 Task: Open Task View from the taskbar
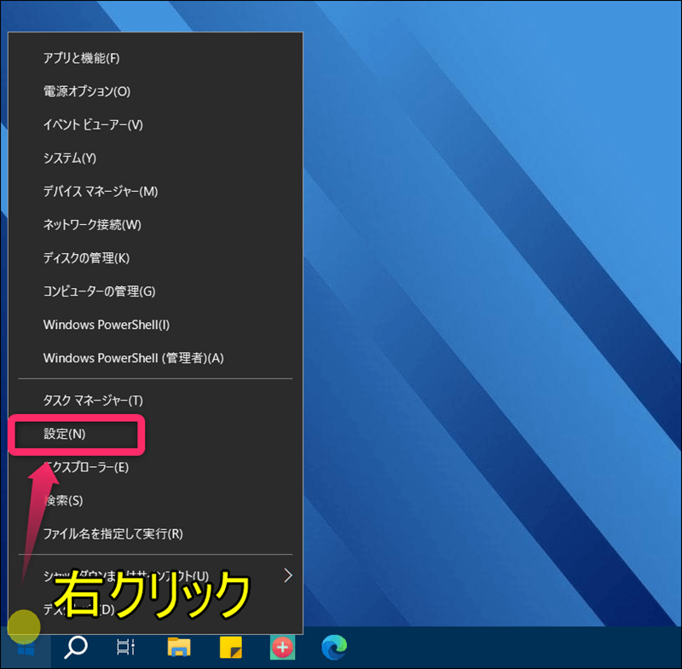126,648
